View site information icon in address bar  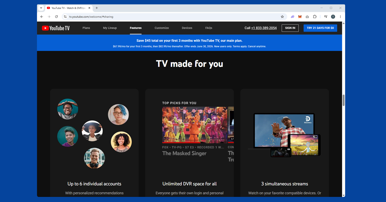pos(65,17)
